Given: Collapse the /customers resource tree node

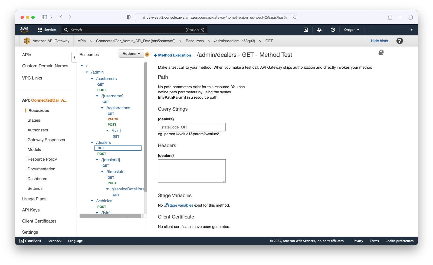Looking at the screenshot, I should 92,79.
